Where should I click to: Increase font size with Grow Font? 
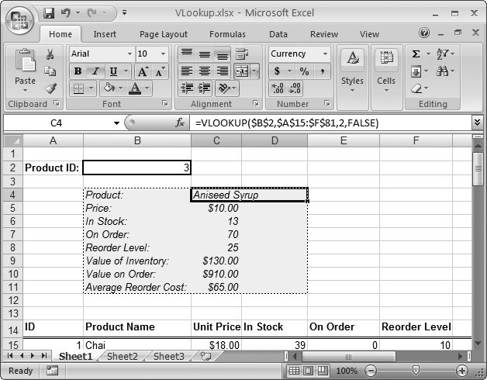(143, 71)
